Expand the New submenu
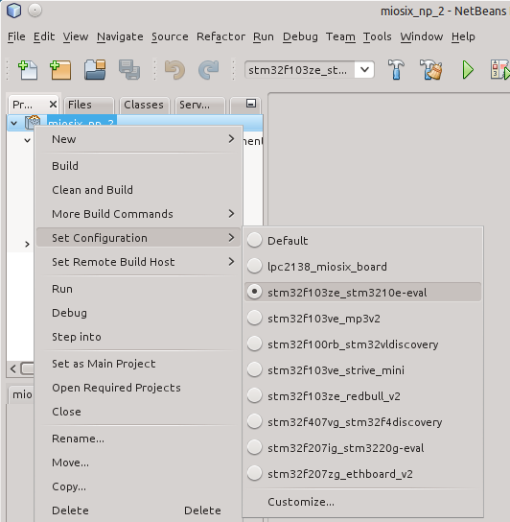 (x=138, y=139)
